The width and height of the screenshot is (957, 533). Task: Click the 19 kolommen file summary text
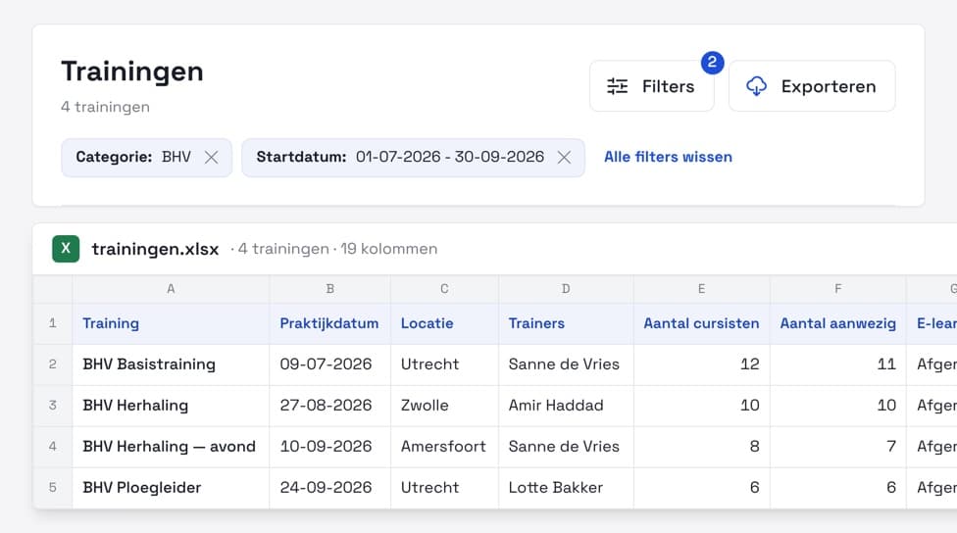[388, 249]
